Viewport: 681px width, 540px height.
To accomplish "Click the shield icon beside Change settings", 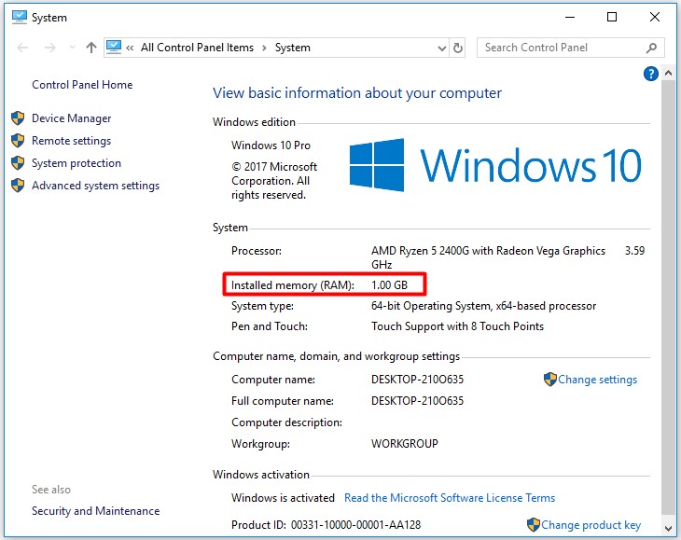I will point(549,379).
